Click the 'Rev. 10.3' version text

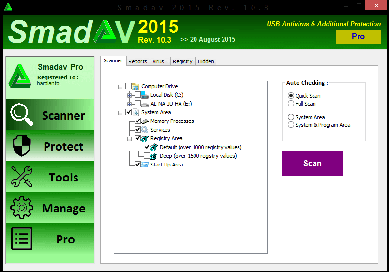point(154,40)
